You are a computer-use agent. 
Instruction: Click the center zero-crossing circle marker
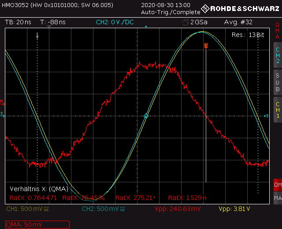tap(146, 116)
